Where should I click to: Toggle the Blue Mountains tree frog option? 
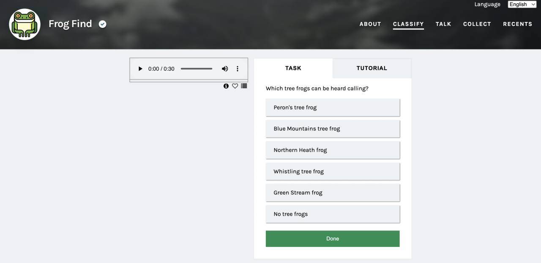[x=333, y=129]
